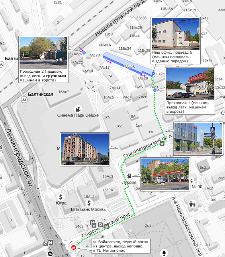Open the brick building photo near building 1
This screenshot has height=257, width=225.
85,149
